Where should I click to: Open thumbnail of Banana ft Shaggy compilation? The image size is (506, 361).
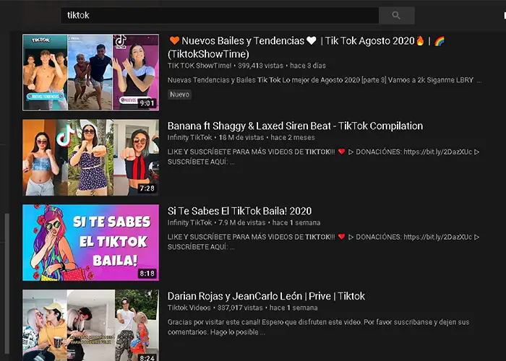coord(90,157)
